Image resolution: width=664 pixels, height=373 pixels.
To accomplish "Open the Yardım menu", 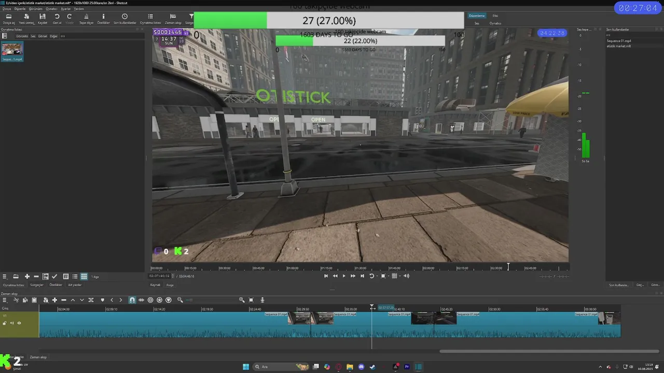I will [x=79, y=9].
